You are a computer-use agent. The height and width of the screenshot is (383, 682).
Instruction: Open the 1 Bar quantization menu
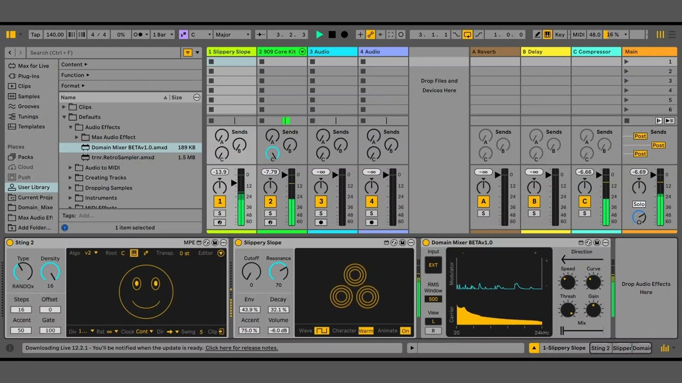pos(163,35)
